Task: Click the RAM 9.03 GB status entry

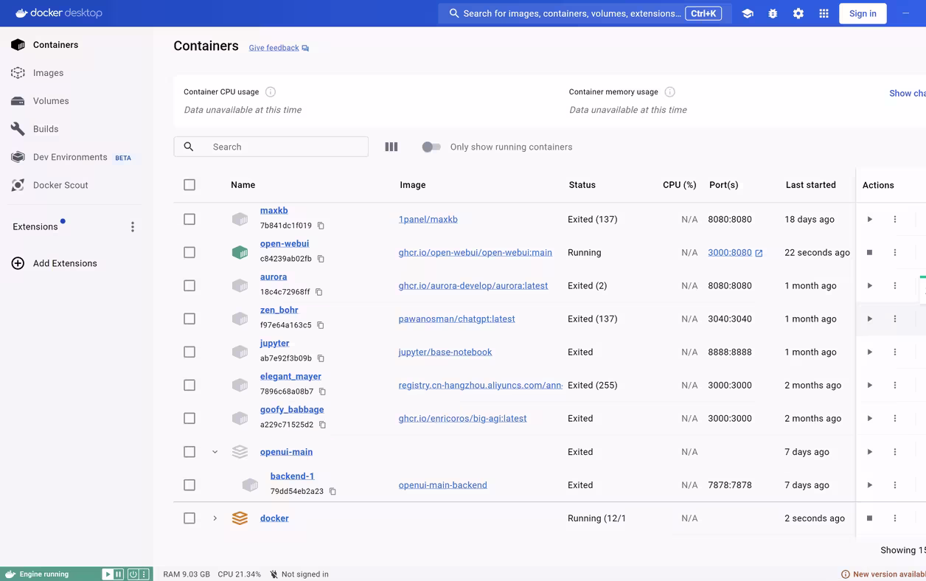Action: 187,574
